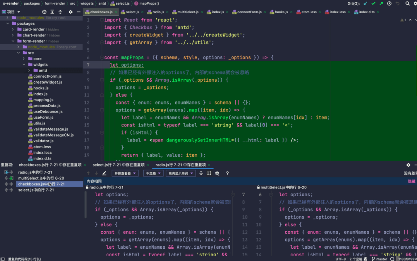The image size is (417, 261).
Task: Click UTF-8 encoding in status bar
Action: click(341, 259)
